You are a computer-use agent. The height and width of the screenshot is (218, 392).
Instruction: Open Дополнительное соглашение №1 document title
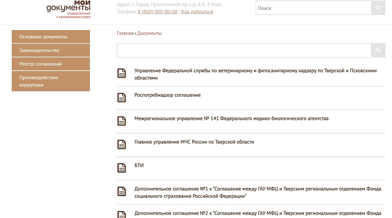click(x=258, y=192)
